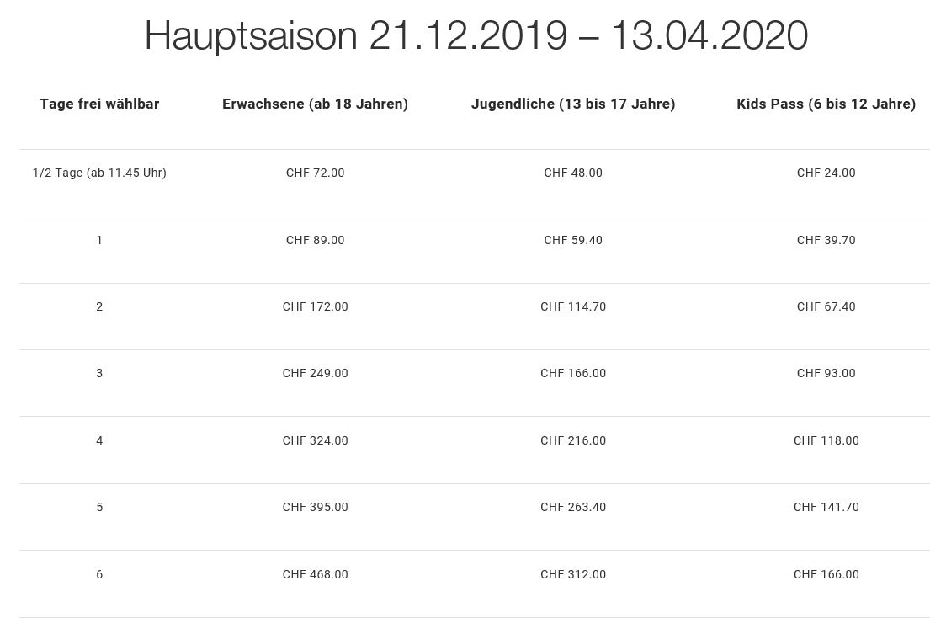Select the 'Kids Pass (6 bis 12 Jahre)' header
The height and width of the screenshot is (618, 930).
pos(826,104)
